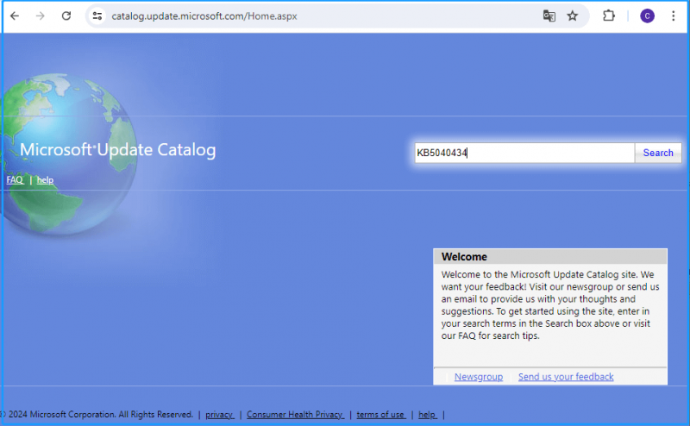Viewport: 690px width, 426px height.
Task: Open the Chrome profile avatar
Action: tap(647, 16)
